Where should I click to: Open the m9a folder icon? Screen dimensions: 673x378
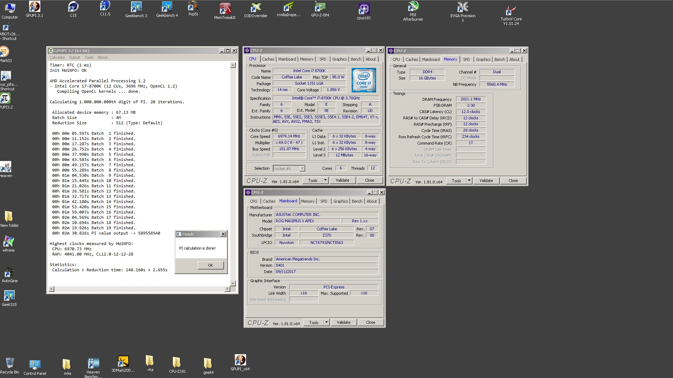[67, 367]
